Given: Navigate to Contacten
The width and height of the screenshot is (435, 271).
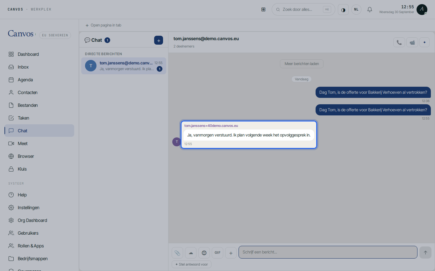Looking at the screenshot, I should tap(39, 92).
